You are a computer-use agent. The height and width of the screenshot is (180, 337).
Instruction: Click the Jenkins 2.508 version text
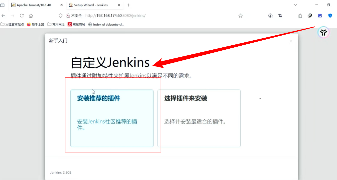tap(61, 172)
